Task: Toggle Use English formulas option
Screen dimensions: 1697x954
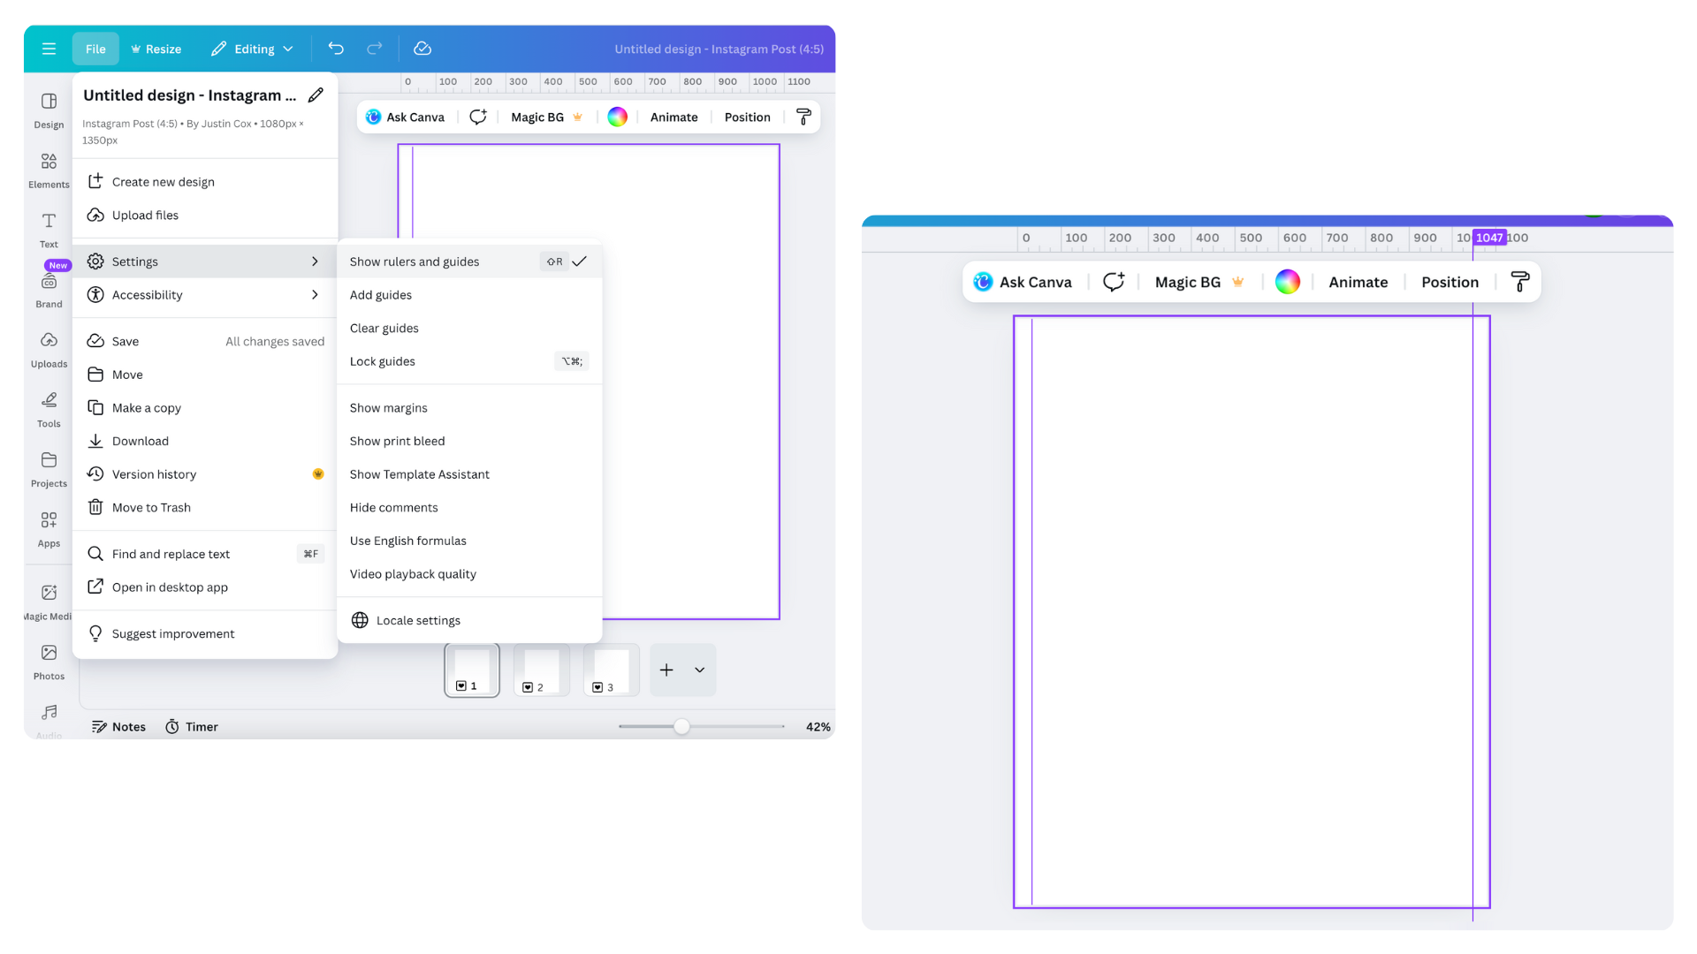Action: point(469,541)
